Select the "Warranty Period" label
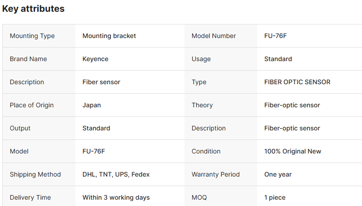Viewport: 362px width, 206px height. 215,174
